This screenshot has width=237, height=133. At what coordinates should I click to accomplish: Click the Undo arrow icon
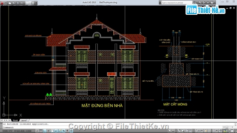click(x=22, y=3)
